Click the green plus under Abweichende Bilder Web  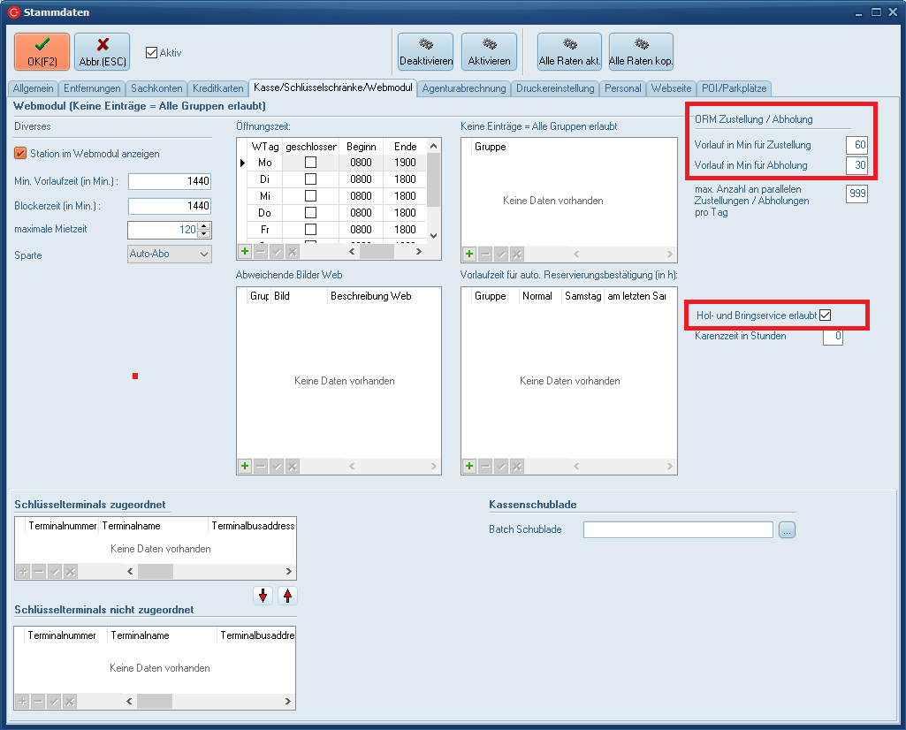[x=245, y=467]
